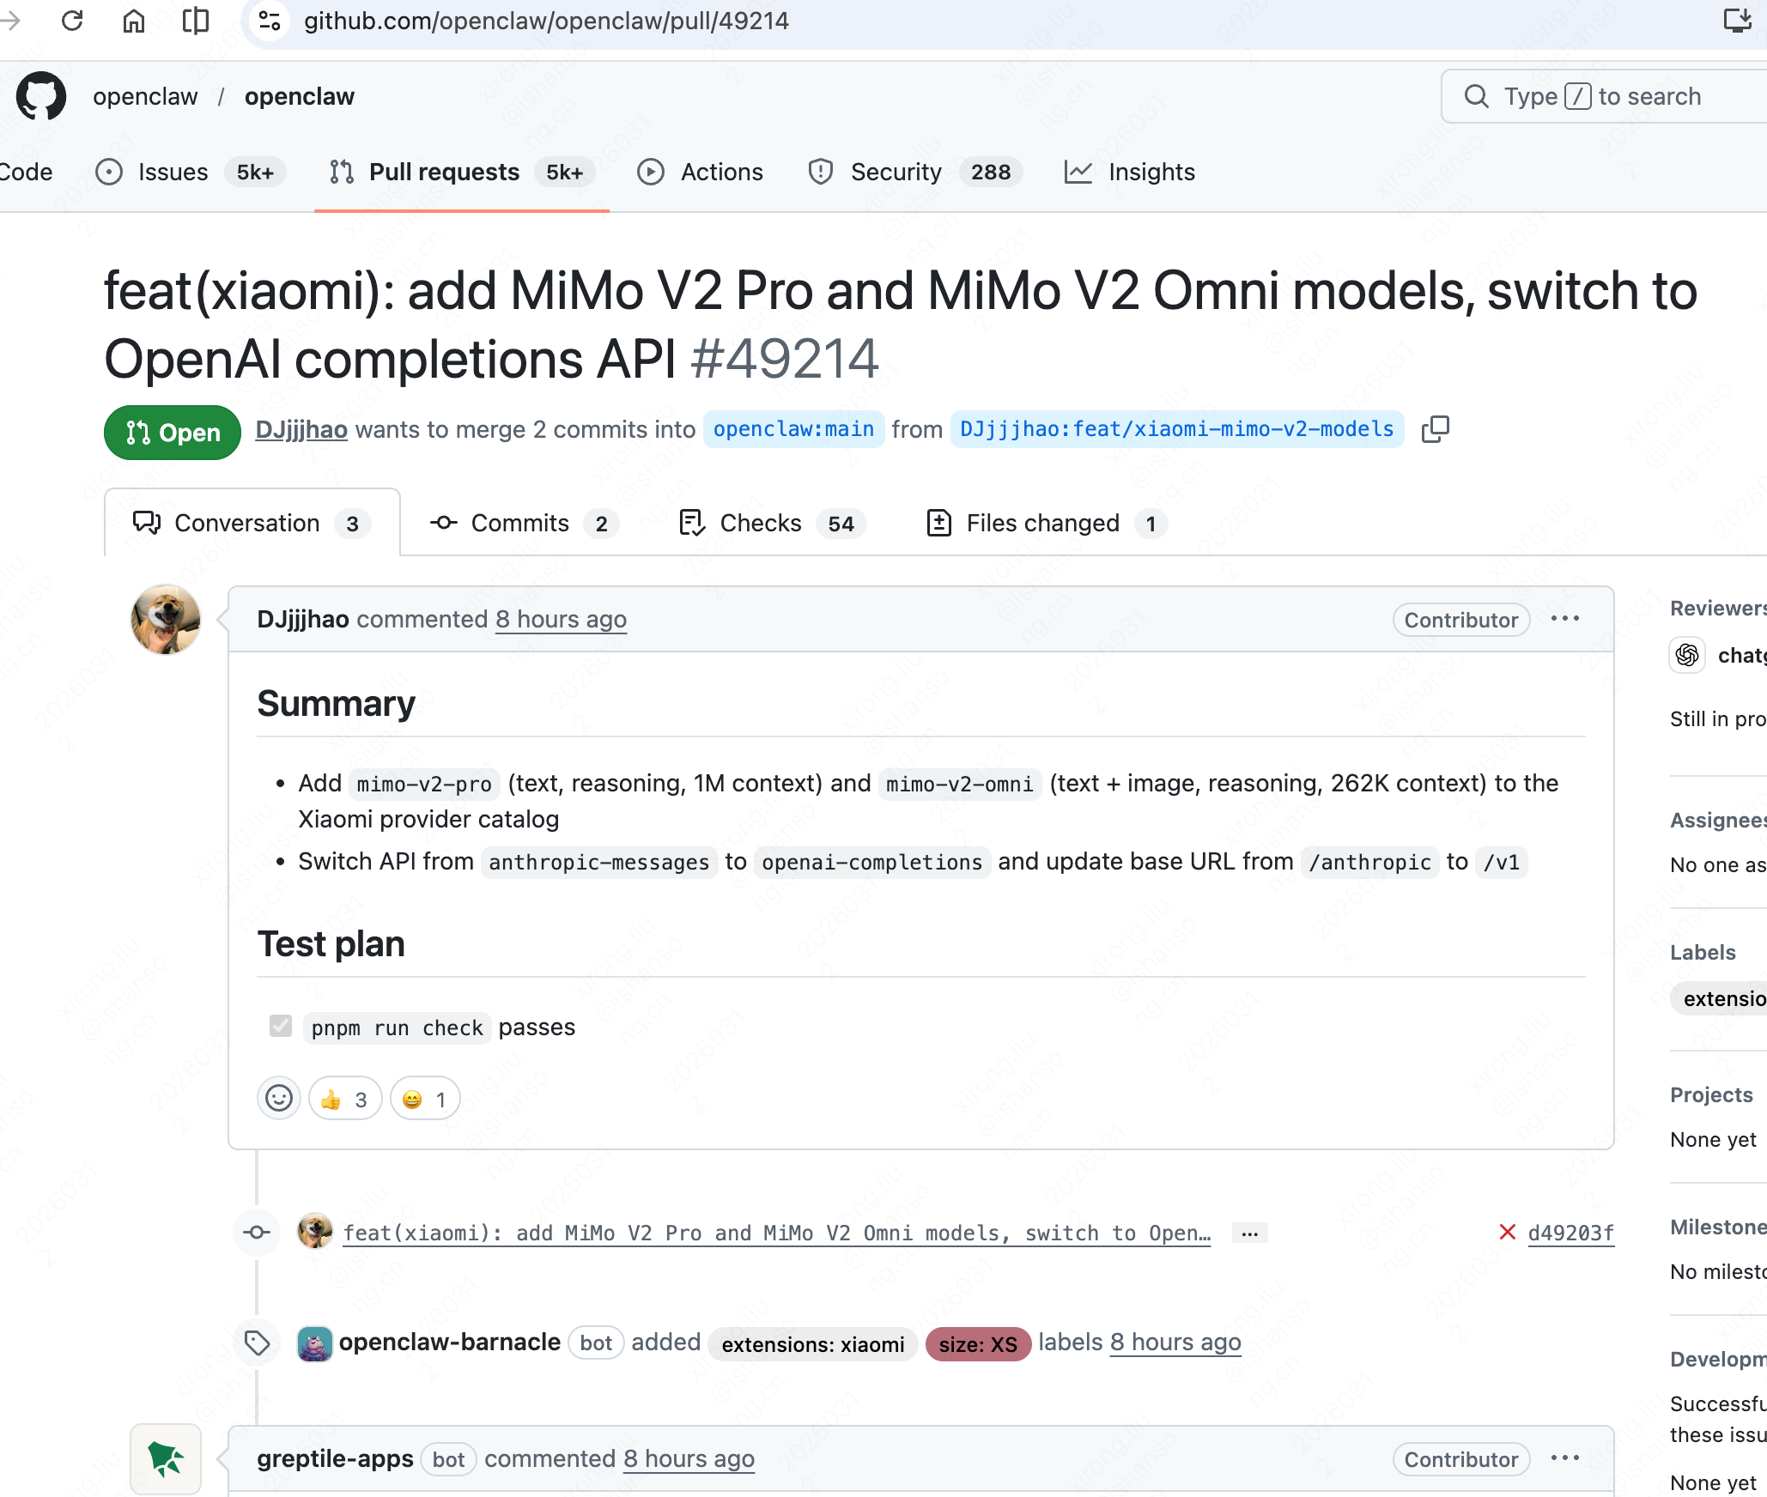
Task: Click the DJjjjhao avatar beside the comment
Action: pyautogui.click(x=166, y=620)
